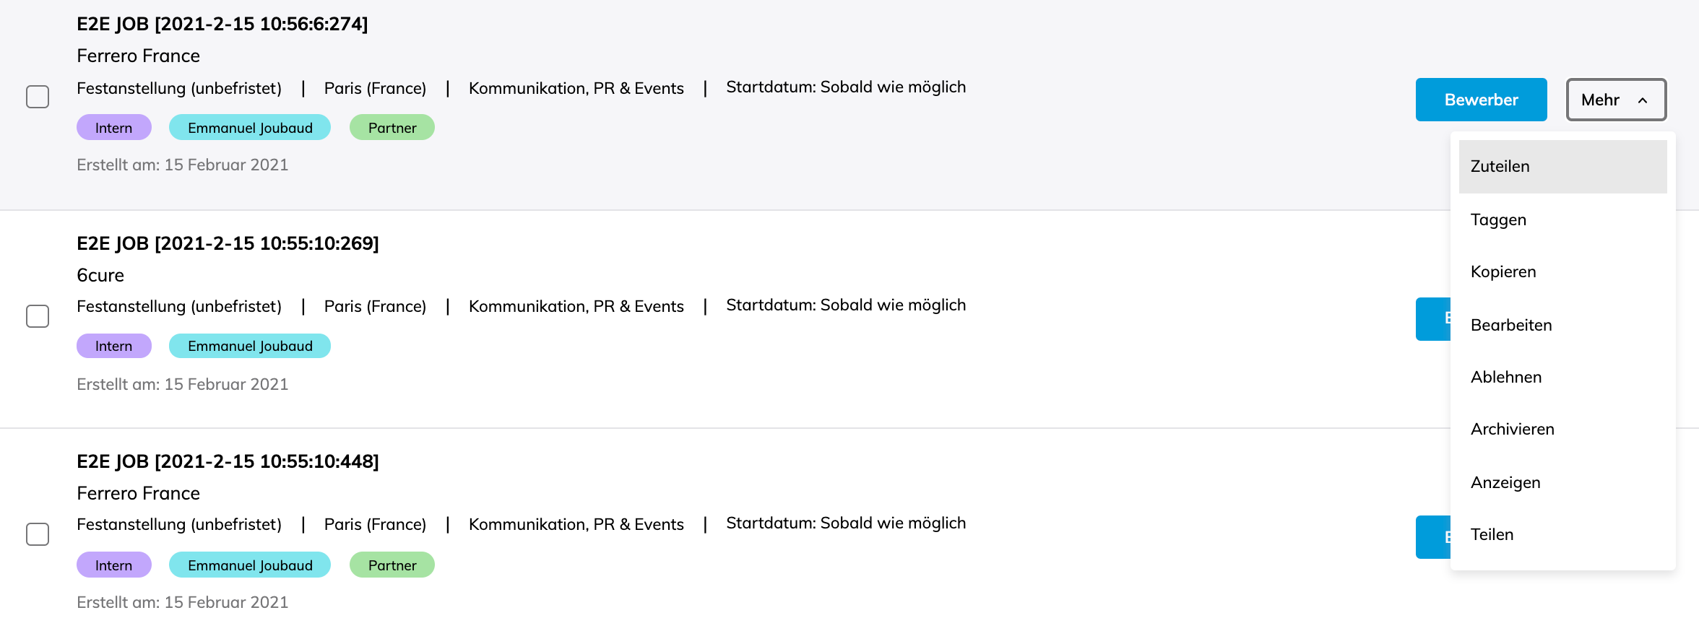1699x631 pixels.
Task: Select Archivieren menu option
Action: pyautogui.click(x=1512, y=430)
